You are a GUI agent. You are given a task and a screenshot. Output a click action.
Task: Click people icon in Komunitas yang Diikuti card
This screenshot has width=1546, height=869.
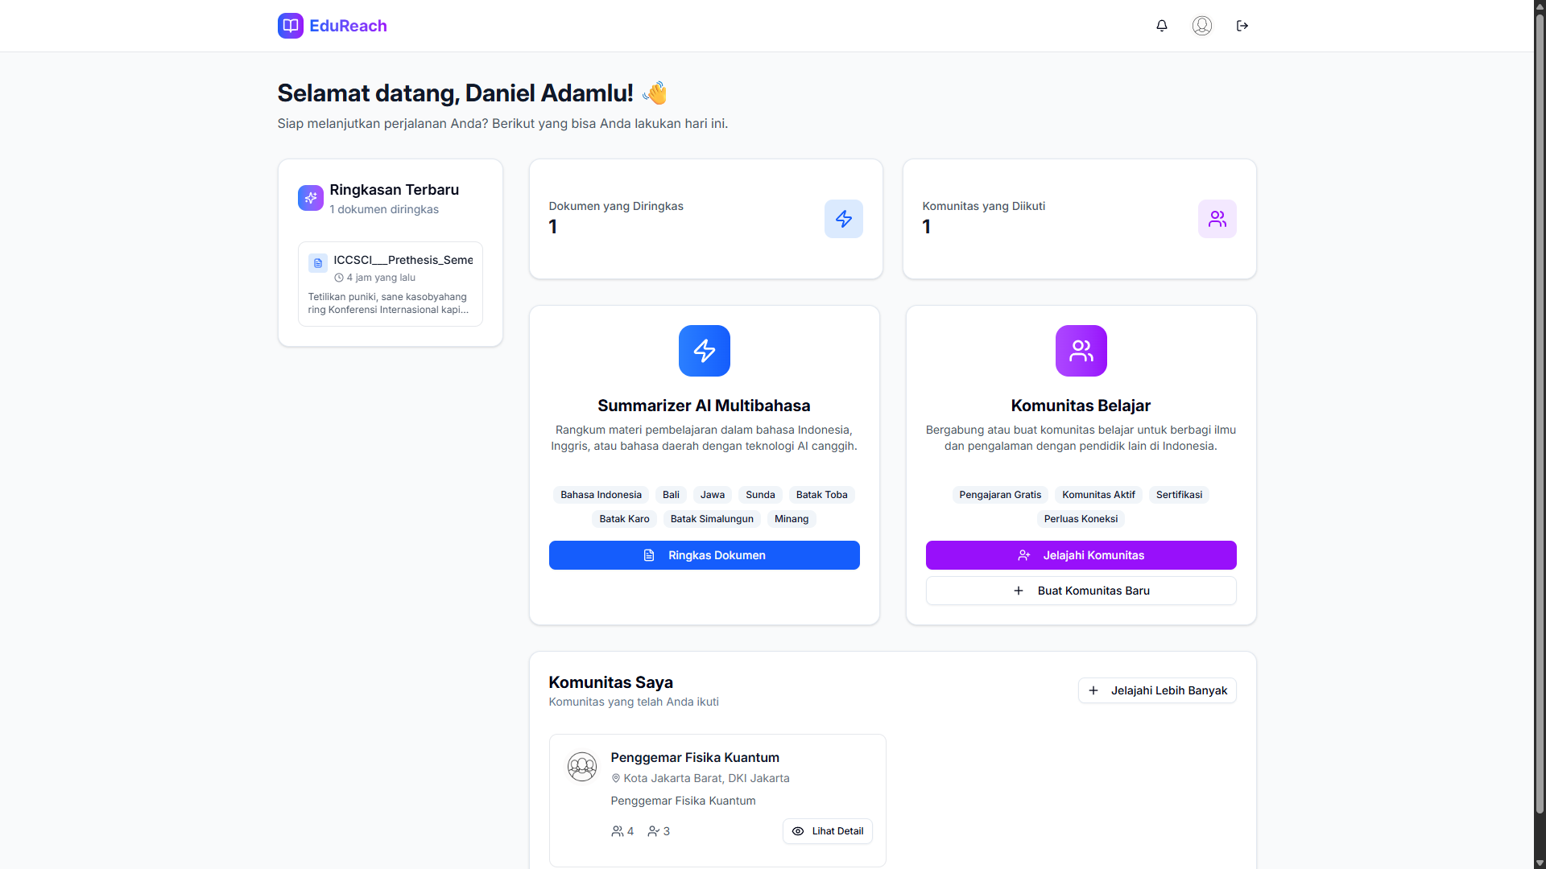(1217, 219)
